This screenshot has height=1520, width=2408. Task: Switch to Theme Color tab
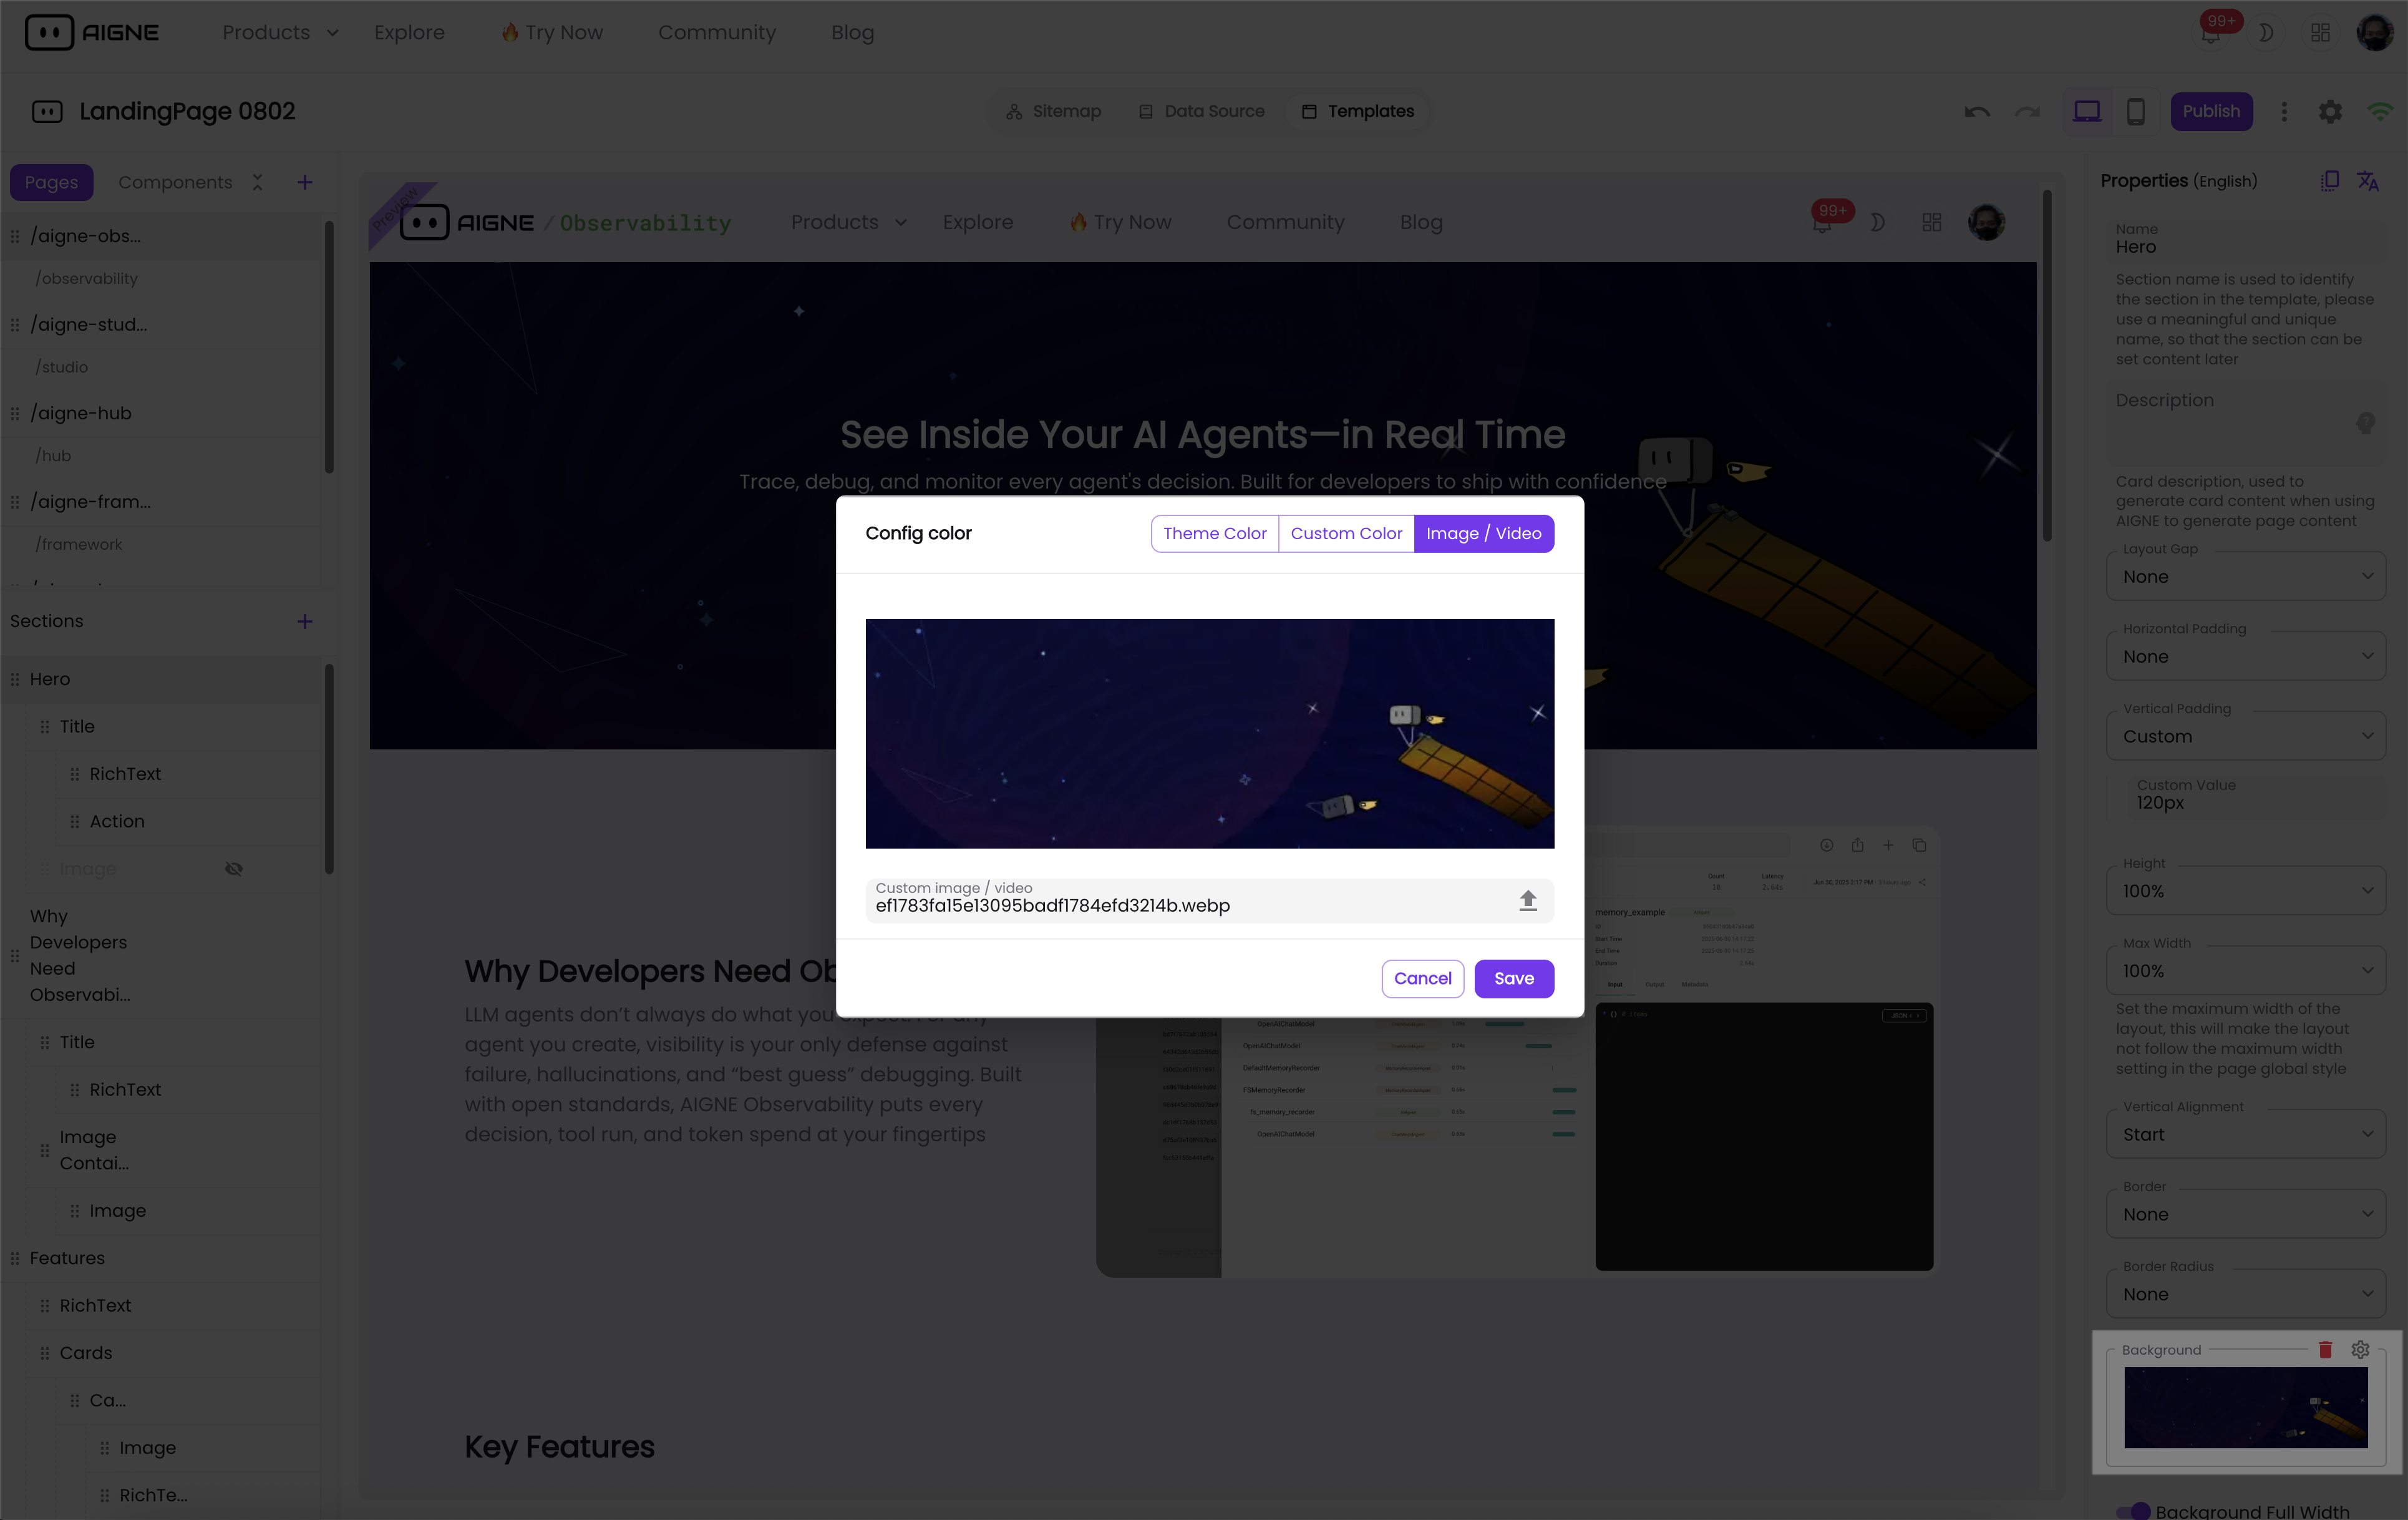1214,533
